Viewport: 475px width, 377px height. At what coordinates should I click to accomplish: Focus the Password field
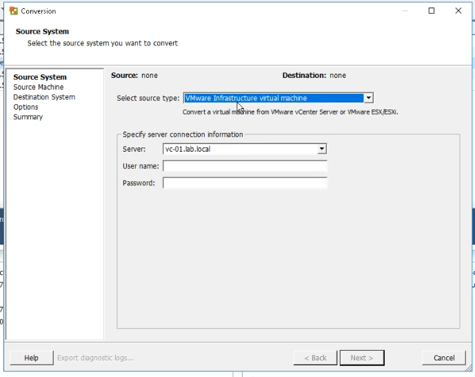click(245, 183)
